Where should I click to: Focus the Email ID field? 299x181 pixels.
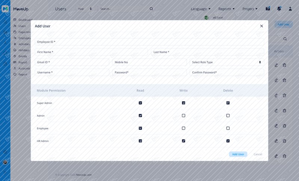tap(72, 62)
